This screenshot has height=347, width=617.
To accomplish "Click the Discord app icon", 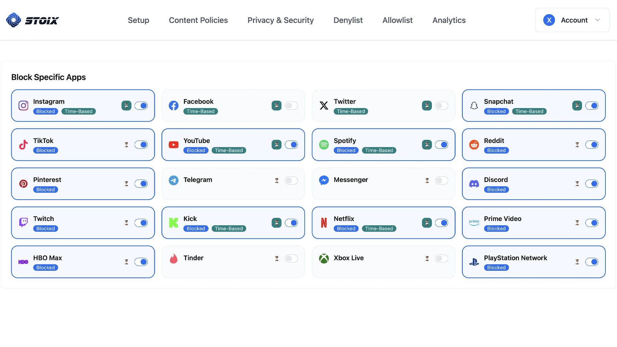I will 474,184.
